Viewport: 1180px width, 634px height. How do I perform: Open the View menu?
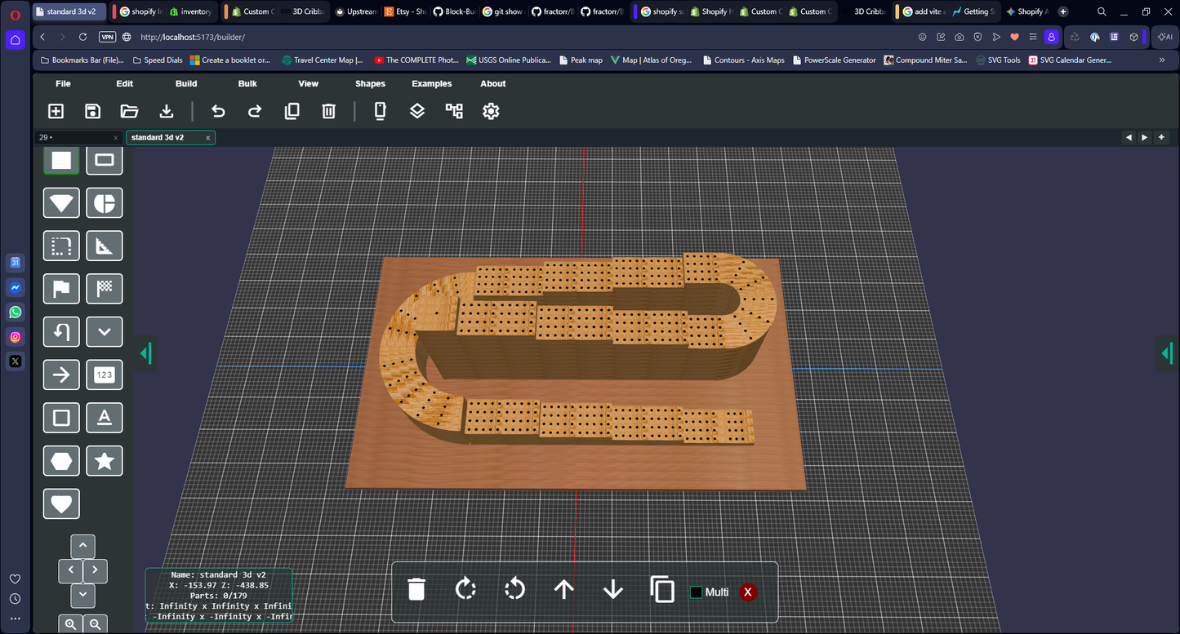[309, 83]
